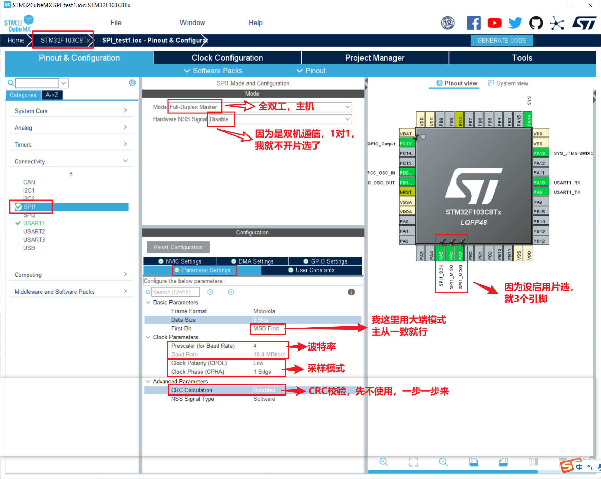Rotate chip view counter-clockwise icon

coord(503,462)
